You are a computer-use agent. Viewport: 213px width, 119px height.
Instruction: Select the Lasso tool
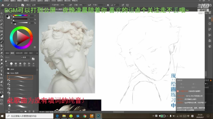pos(2,20)
